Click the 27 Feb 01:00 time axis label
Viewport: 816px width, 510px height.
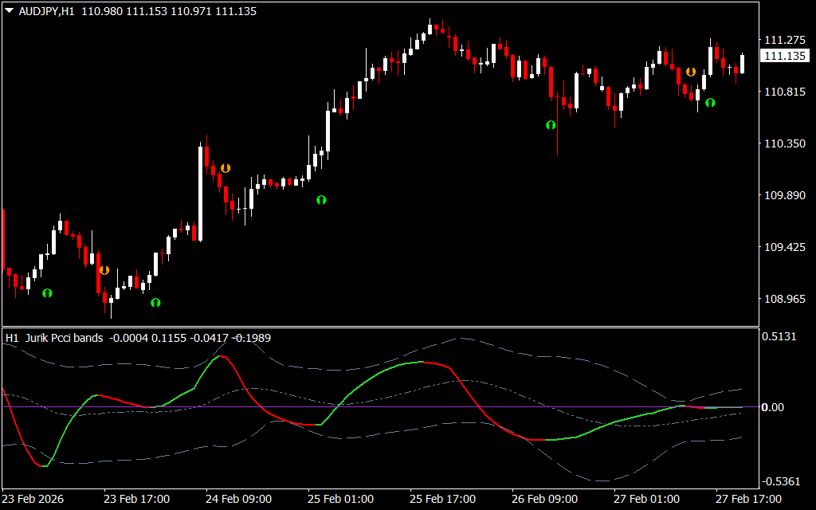click(648, 499)
